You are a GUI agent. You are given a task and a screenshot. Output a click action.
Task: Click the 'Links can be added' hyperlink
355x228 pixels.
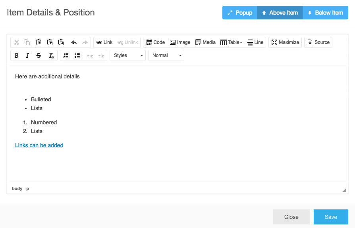tap(39, 145)
